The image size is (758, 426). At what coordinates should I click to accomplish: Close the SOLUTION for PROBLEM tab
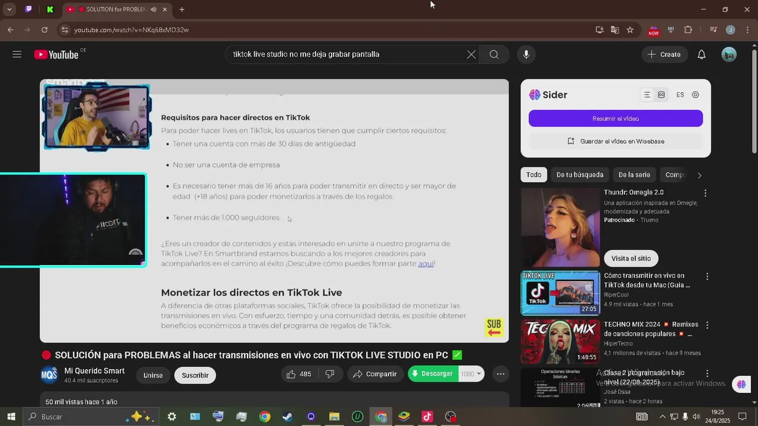pos(165,9)
